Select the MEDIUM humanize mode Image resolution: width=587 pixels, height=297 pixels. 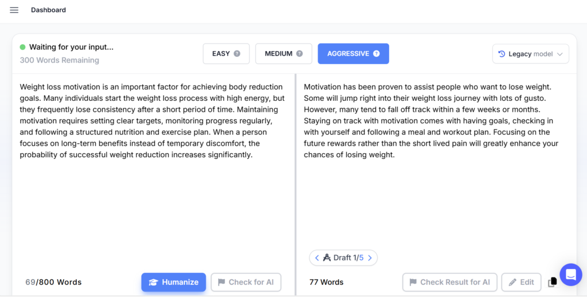coord(279,54)
